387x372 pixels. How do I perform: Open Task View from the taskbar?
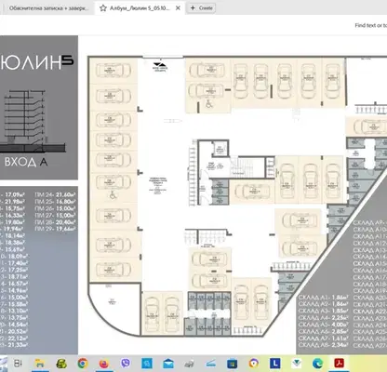coord(19,364)
